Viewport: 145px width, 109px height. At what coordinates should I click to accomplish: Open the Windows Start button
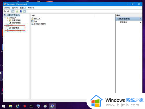point(3,106)
